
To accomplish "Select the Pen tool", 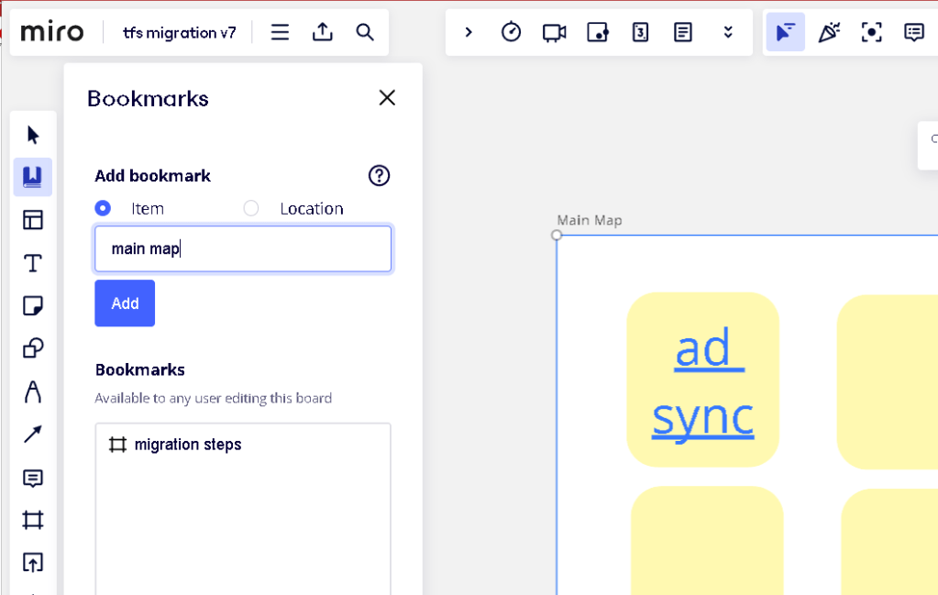I will (x=33, y=391).
